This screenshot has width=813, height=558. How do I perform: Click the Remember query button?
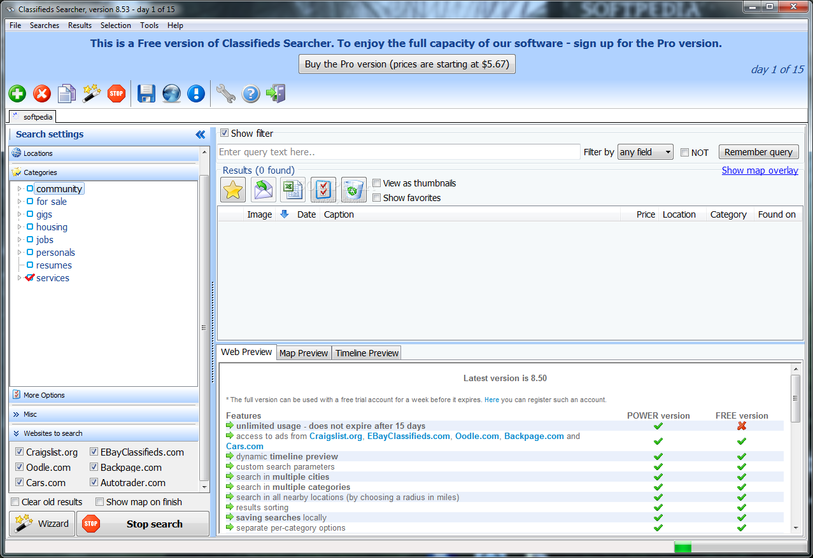coord(758,152)
